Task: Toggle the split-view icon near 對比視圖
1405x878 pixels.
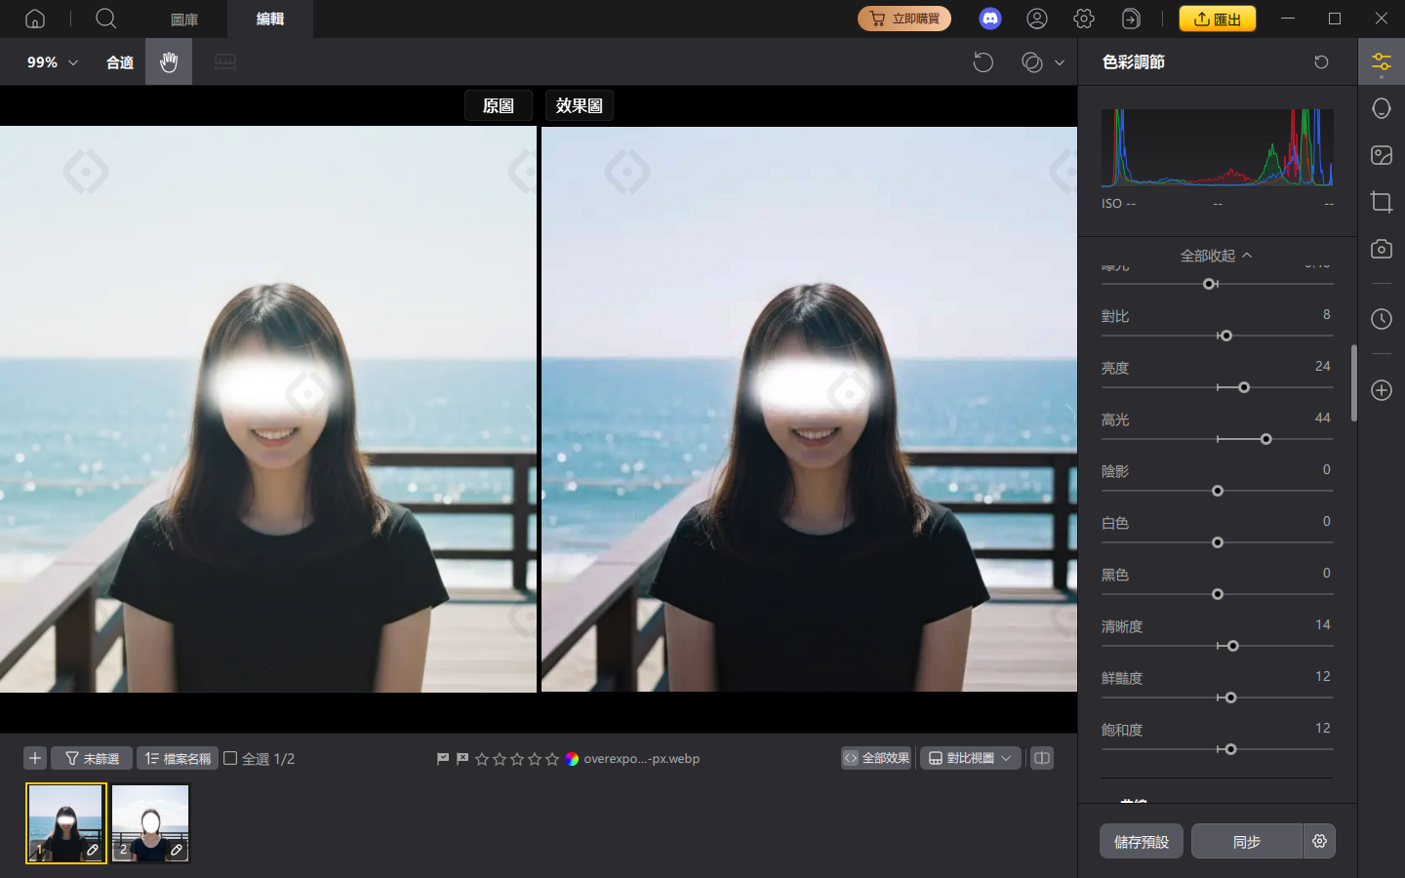Action: click(1041, 758)
